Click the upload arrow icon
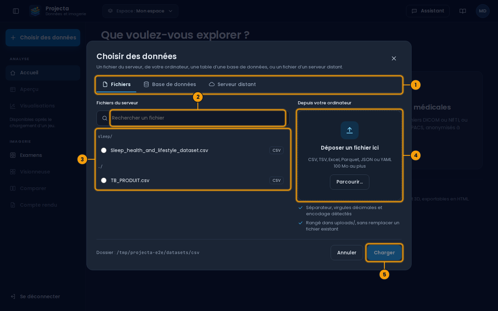 (x=350, y=130)
